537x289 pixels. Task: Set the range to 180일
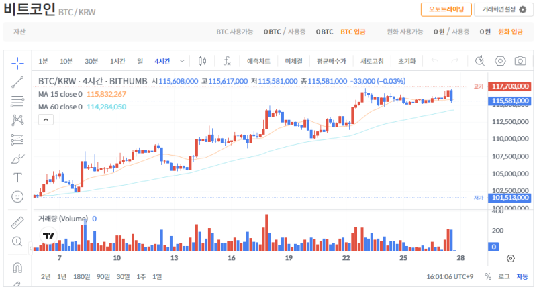point(81,276)
